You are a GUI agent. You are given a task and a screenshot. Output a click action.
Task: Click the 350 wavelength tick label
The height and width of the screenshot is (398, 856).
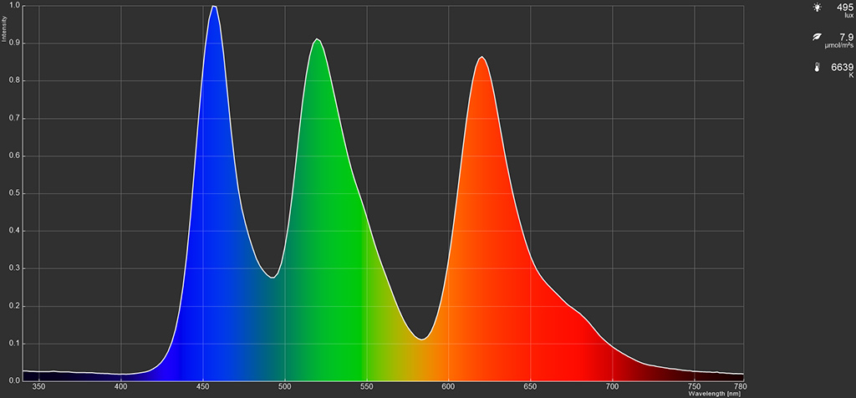point(38,386)
